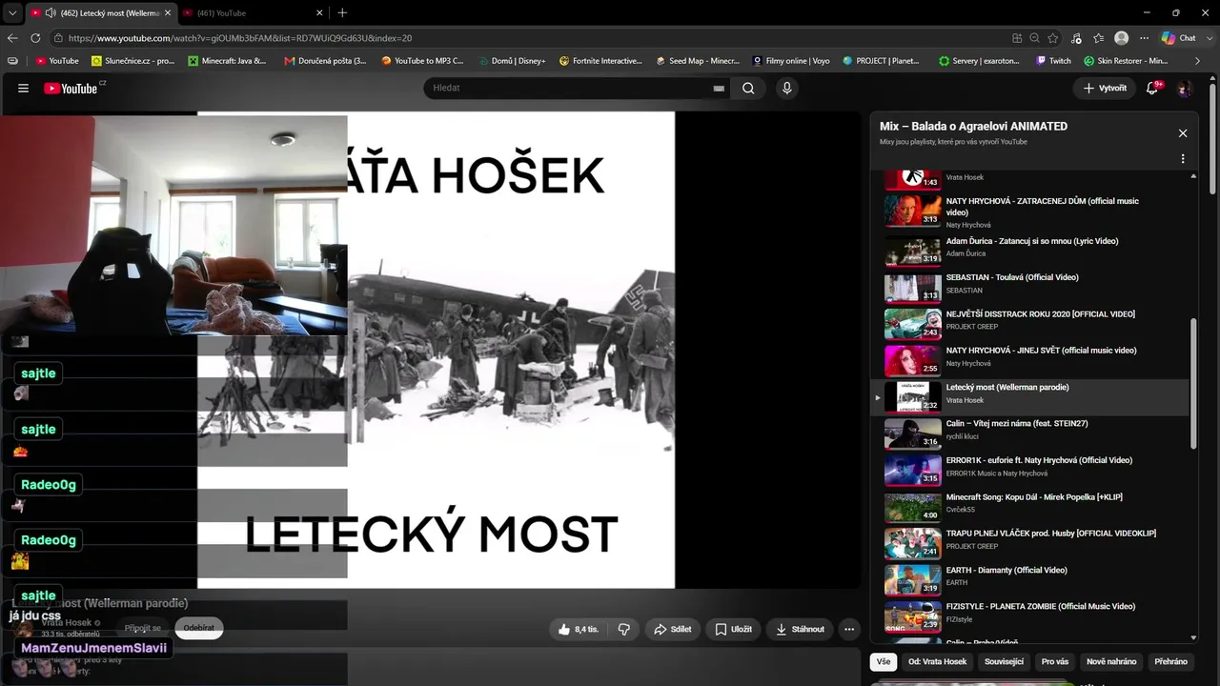The width and height of the screenshot is (1220, 686).
Task: Select the Související filter chip
Action: (x=1004, y=661)
